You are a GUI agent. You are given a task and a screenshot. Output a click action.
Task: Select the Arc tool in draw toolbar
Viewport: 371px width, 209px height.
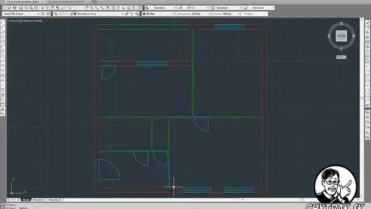point(2,46)
